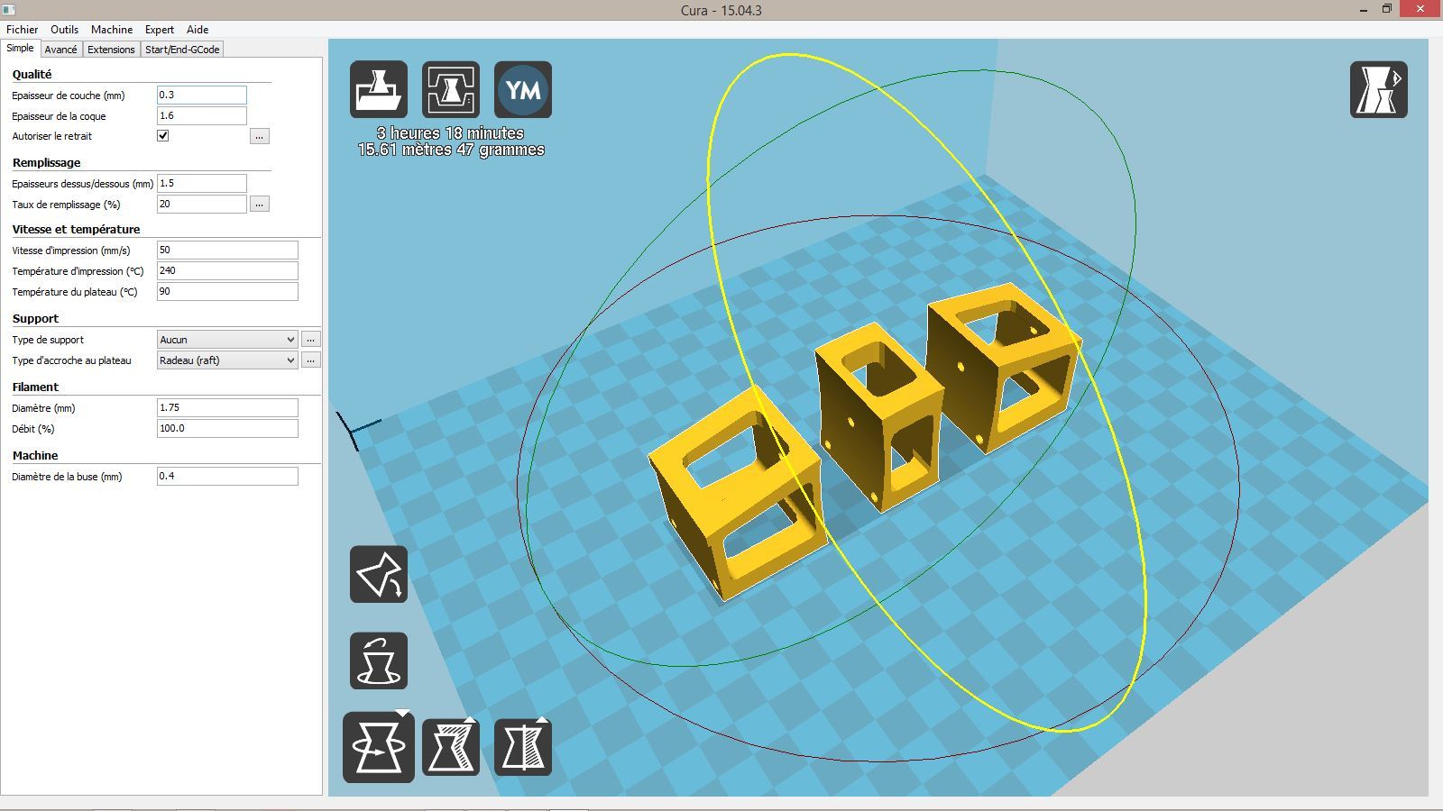Click the YouMagine YM share icon

click(x=523, y=89)
